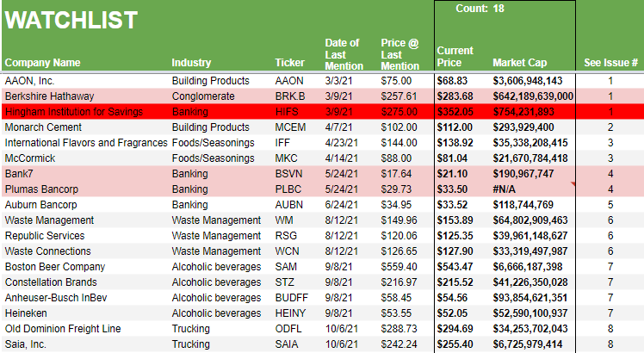Viewport: 644px width, 353px height.
Task: Select the Republic Services company cell
Action: tap(45, 236)
